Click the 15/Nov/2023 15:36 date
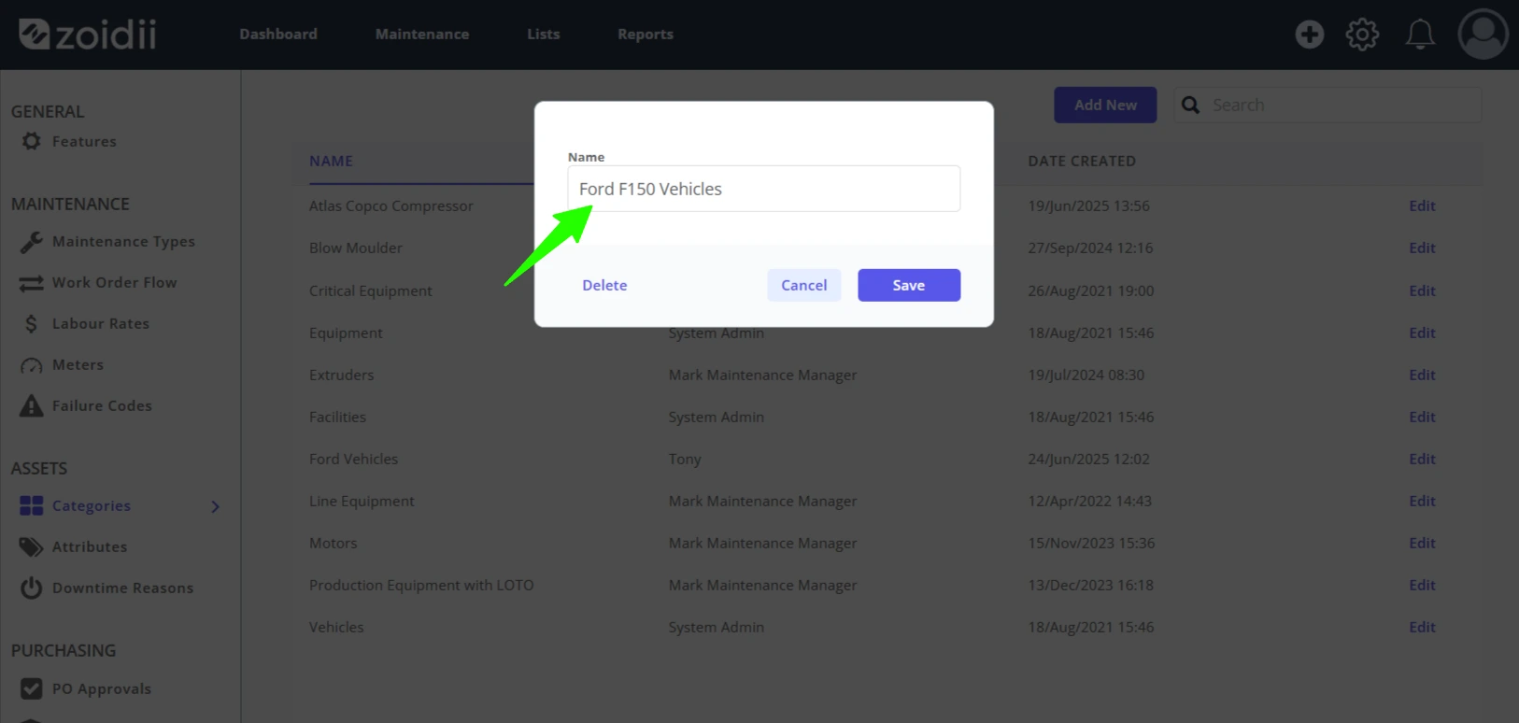The height and width of the screenshot is (723, 1519). click(1091, 543)
